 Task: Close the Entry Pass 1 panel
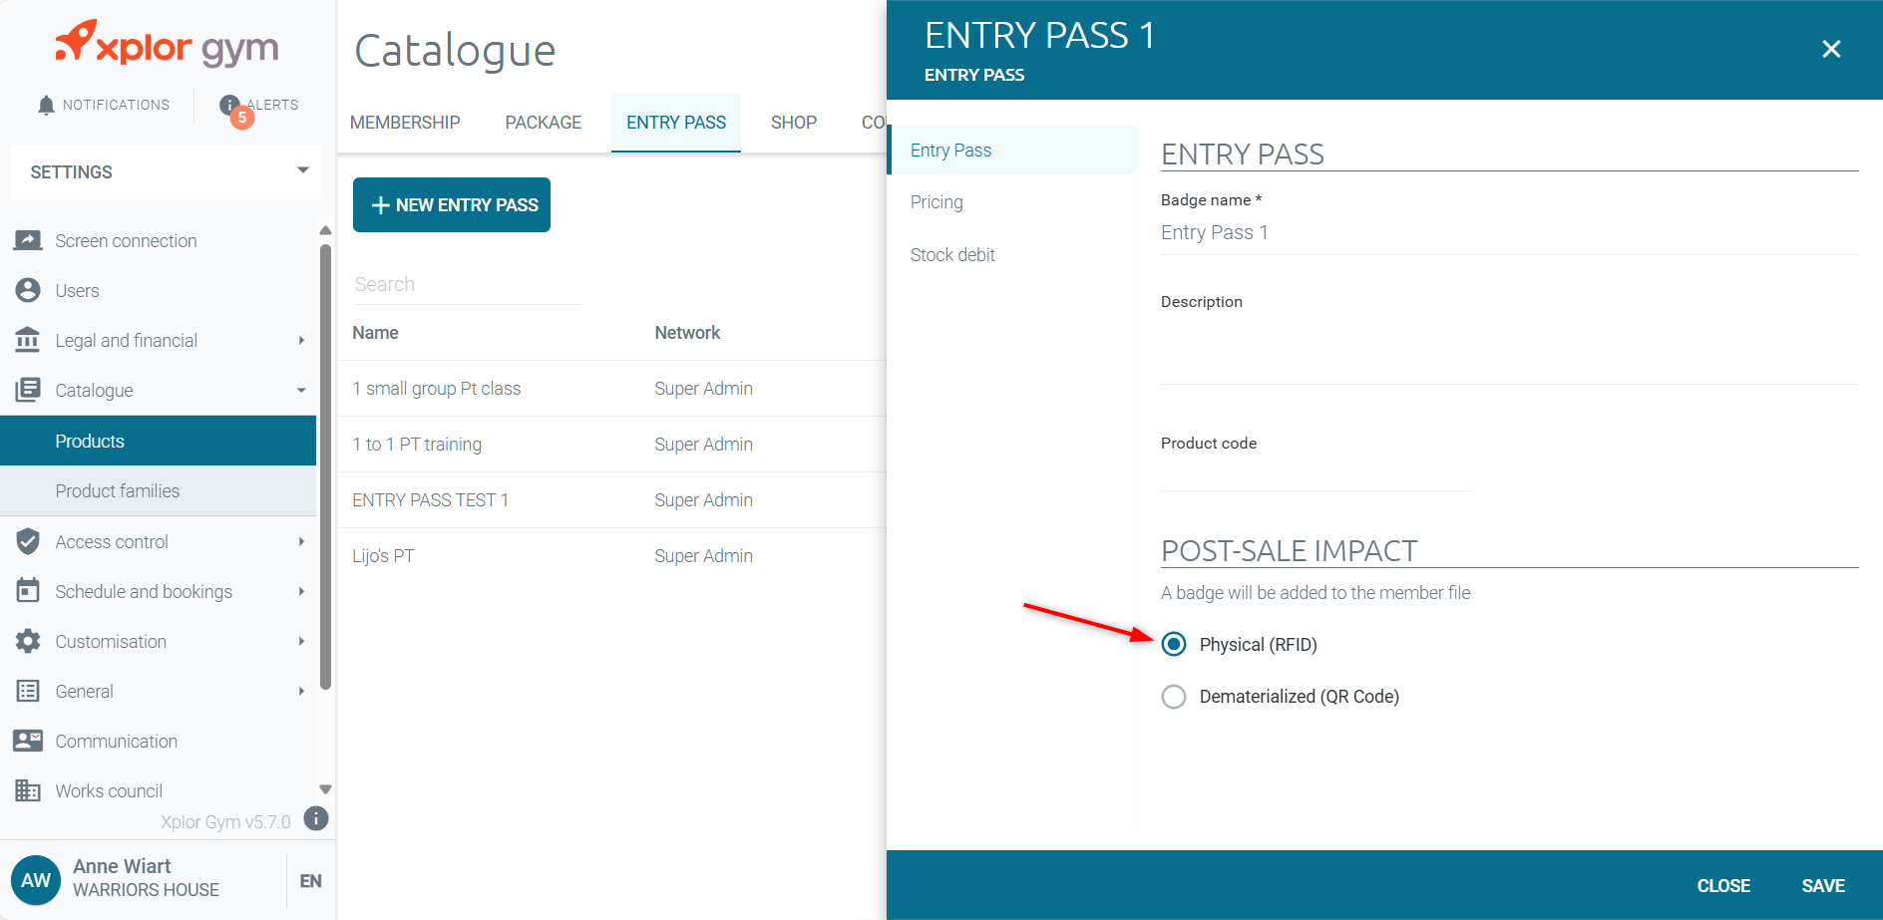pyautogui.click(x=1831, y=49)
